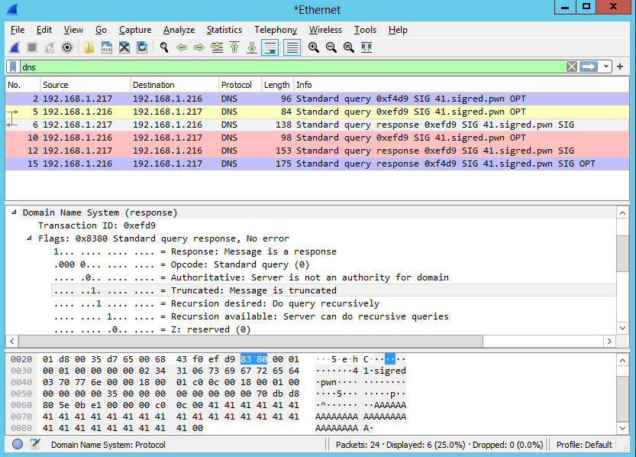Apply the display filter arrow
This screenshot has width=636, height=457.
pos(589,66)
